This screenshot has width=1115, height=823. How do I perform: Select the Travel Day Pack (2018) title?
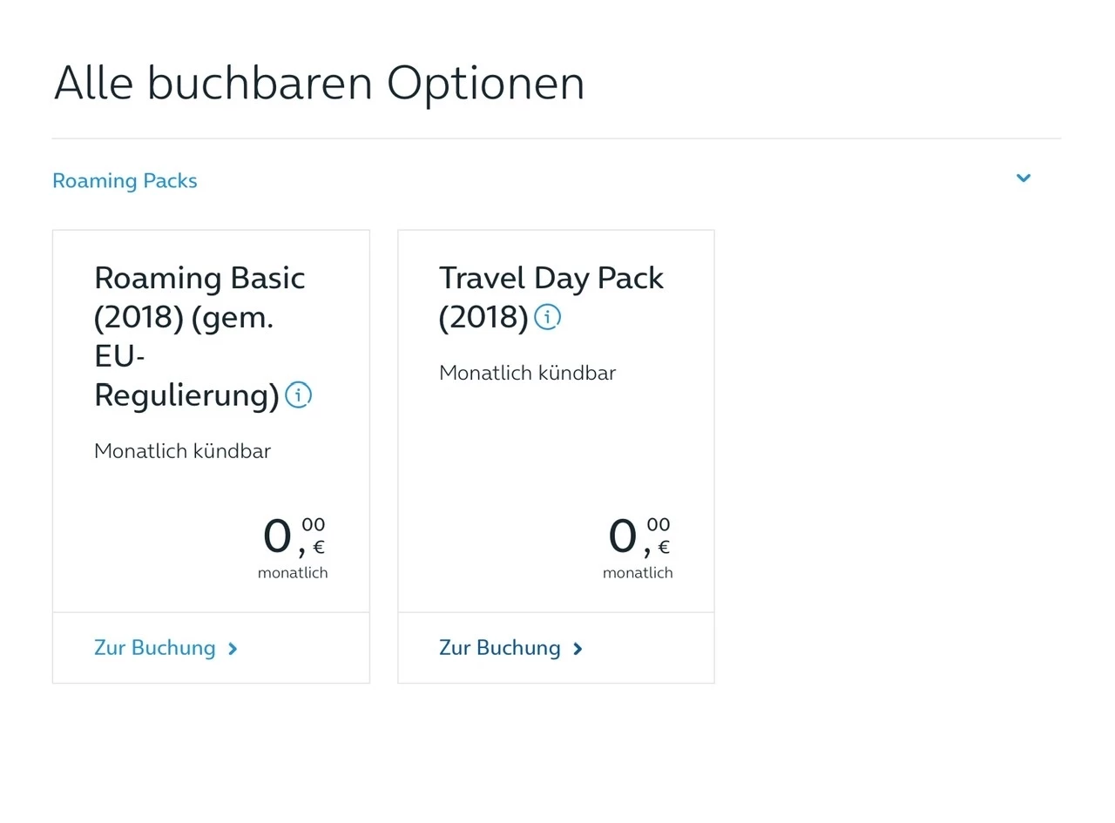pos(551,279)
